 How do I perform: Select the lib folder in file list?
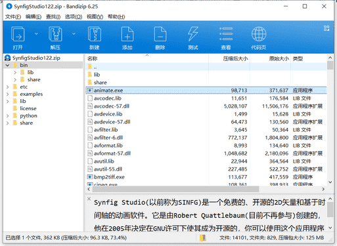click(206, 75)
